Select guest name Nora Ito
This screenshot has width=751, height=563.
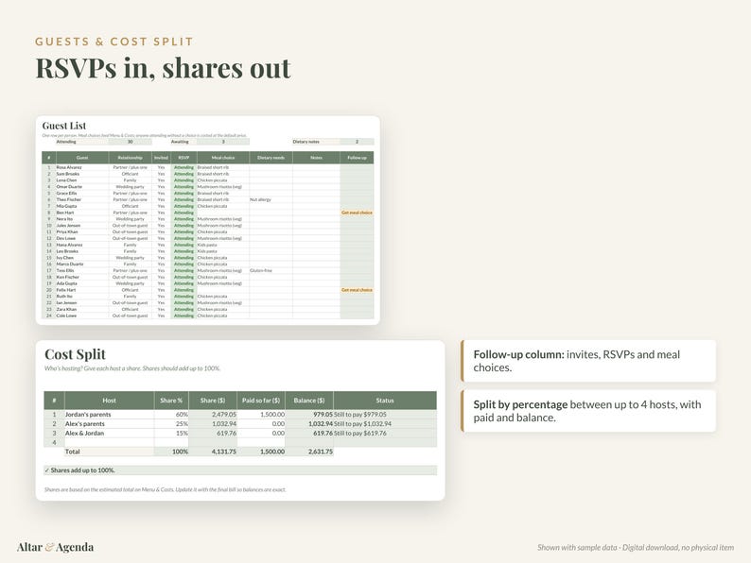(x=64, y=219)
